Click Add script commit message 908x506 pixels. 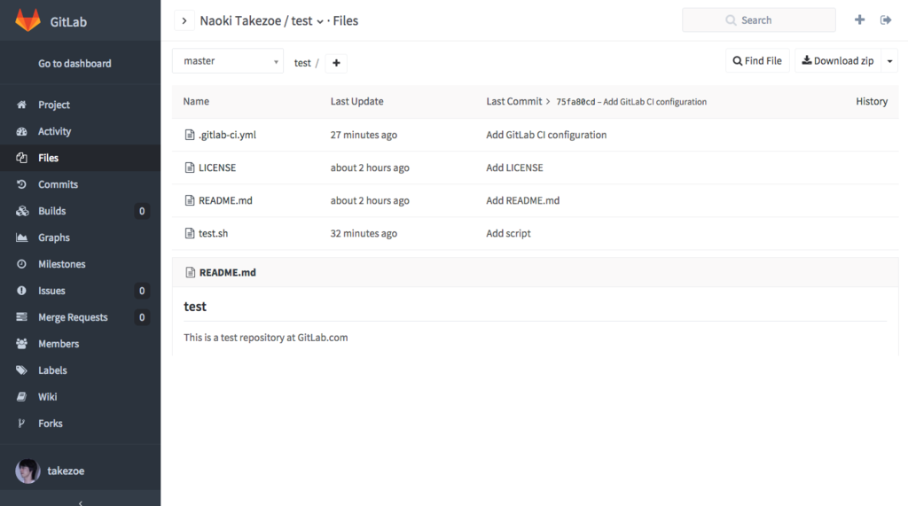pos(508,233)
